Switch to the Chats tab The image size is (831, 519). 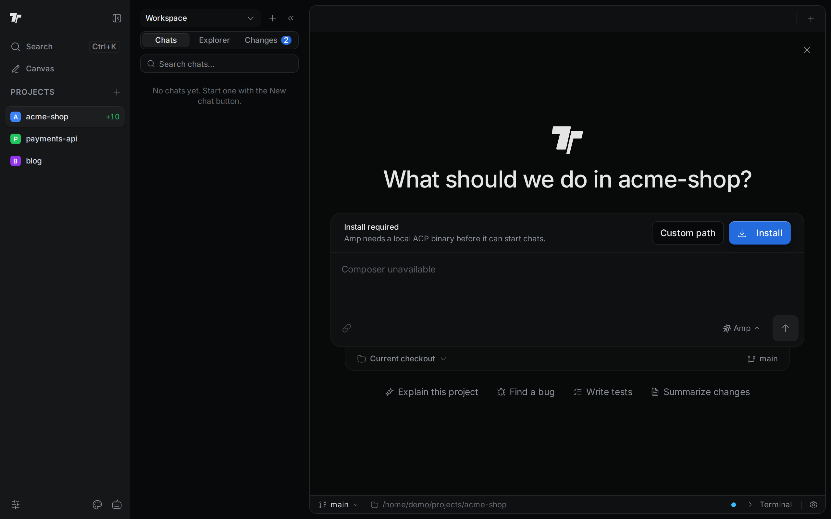(x=166, y=40)
